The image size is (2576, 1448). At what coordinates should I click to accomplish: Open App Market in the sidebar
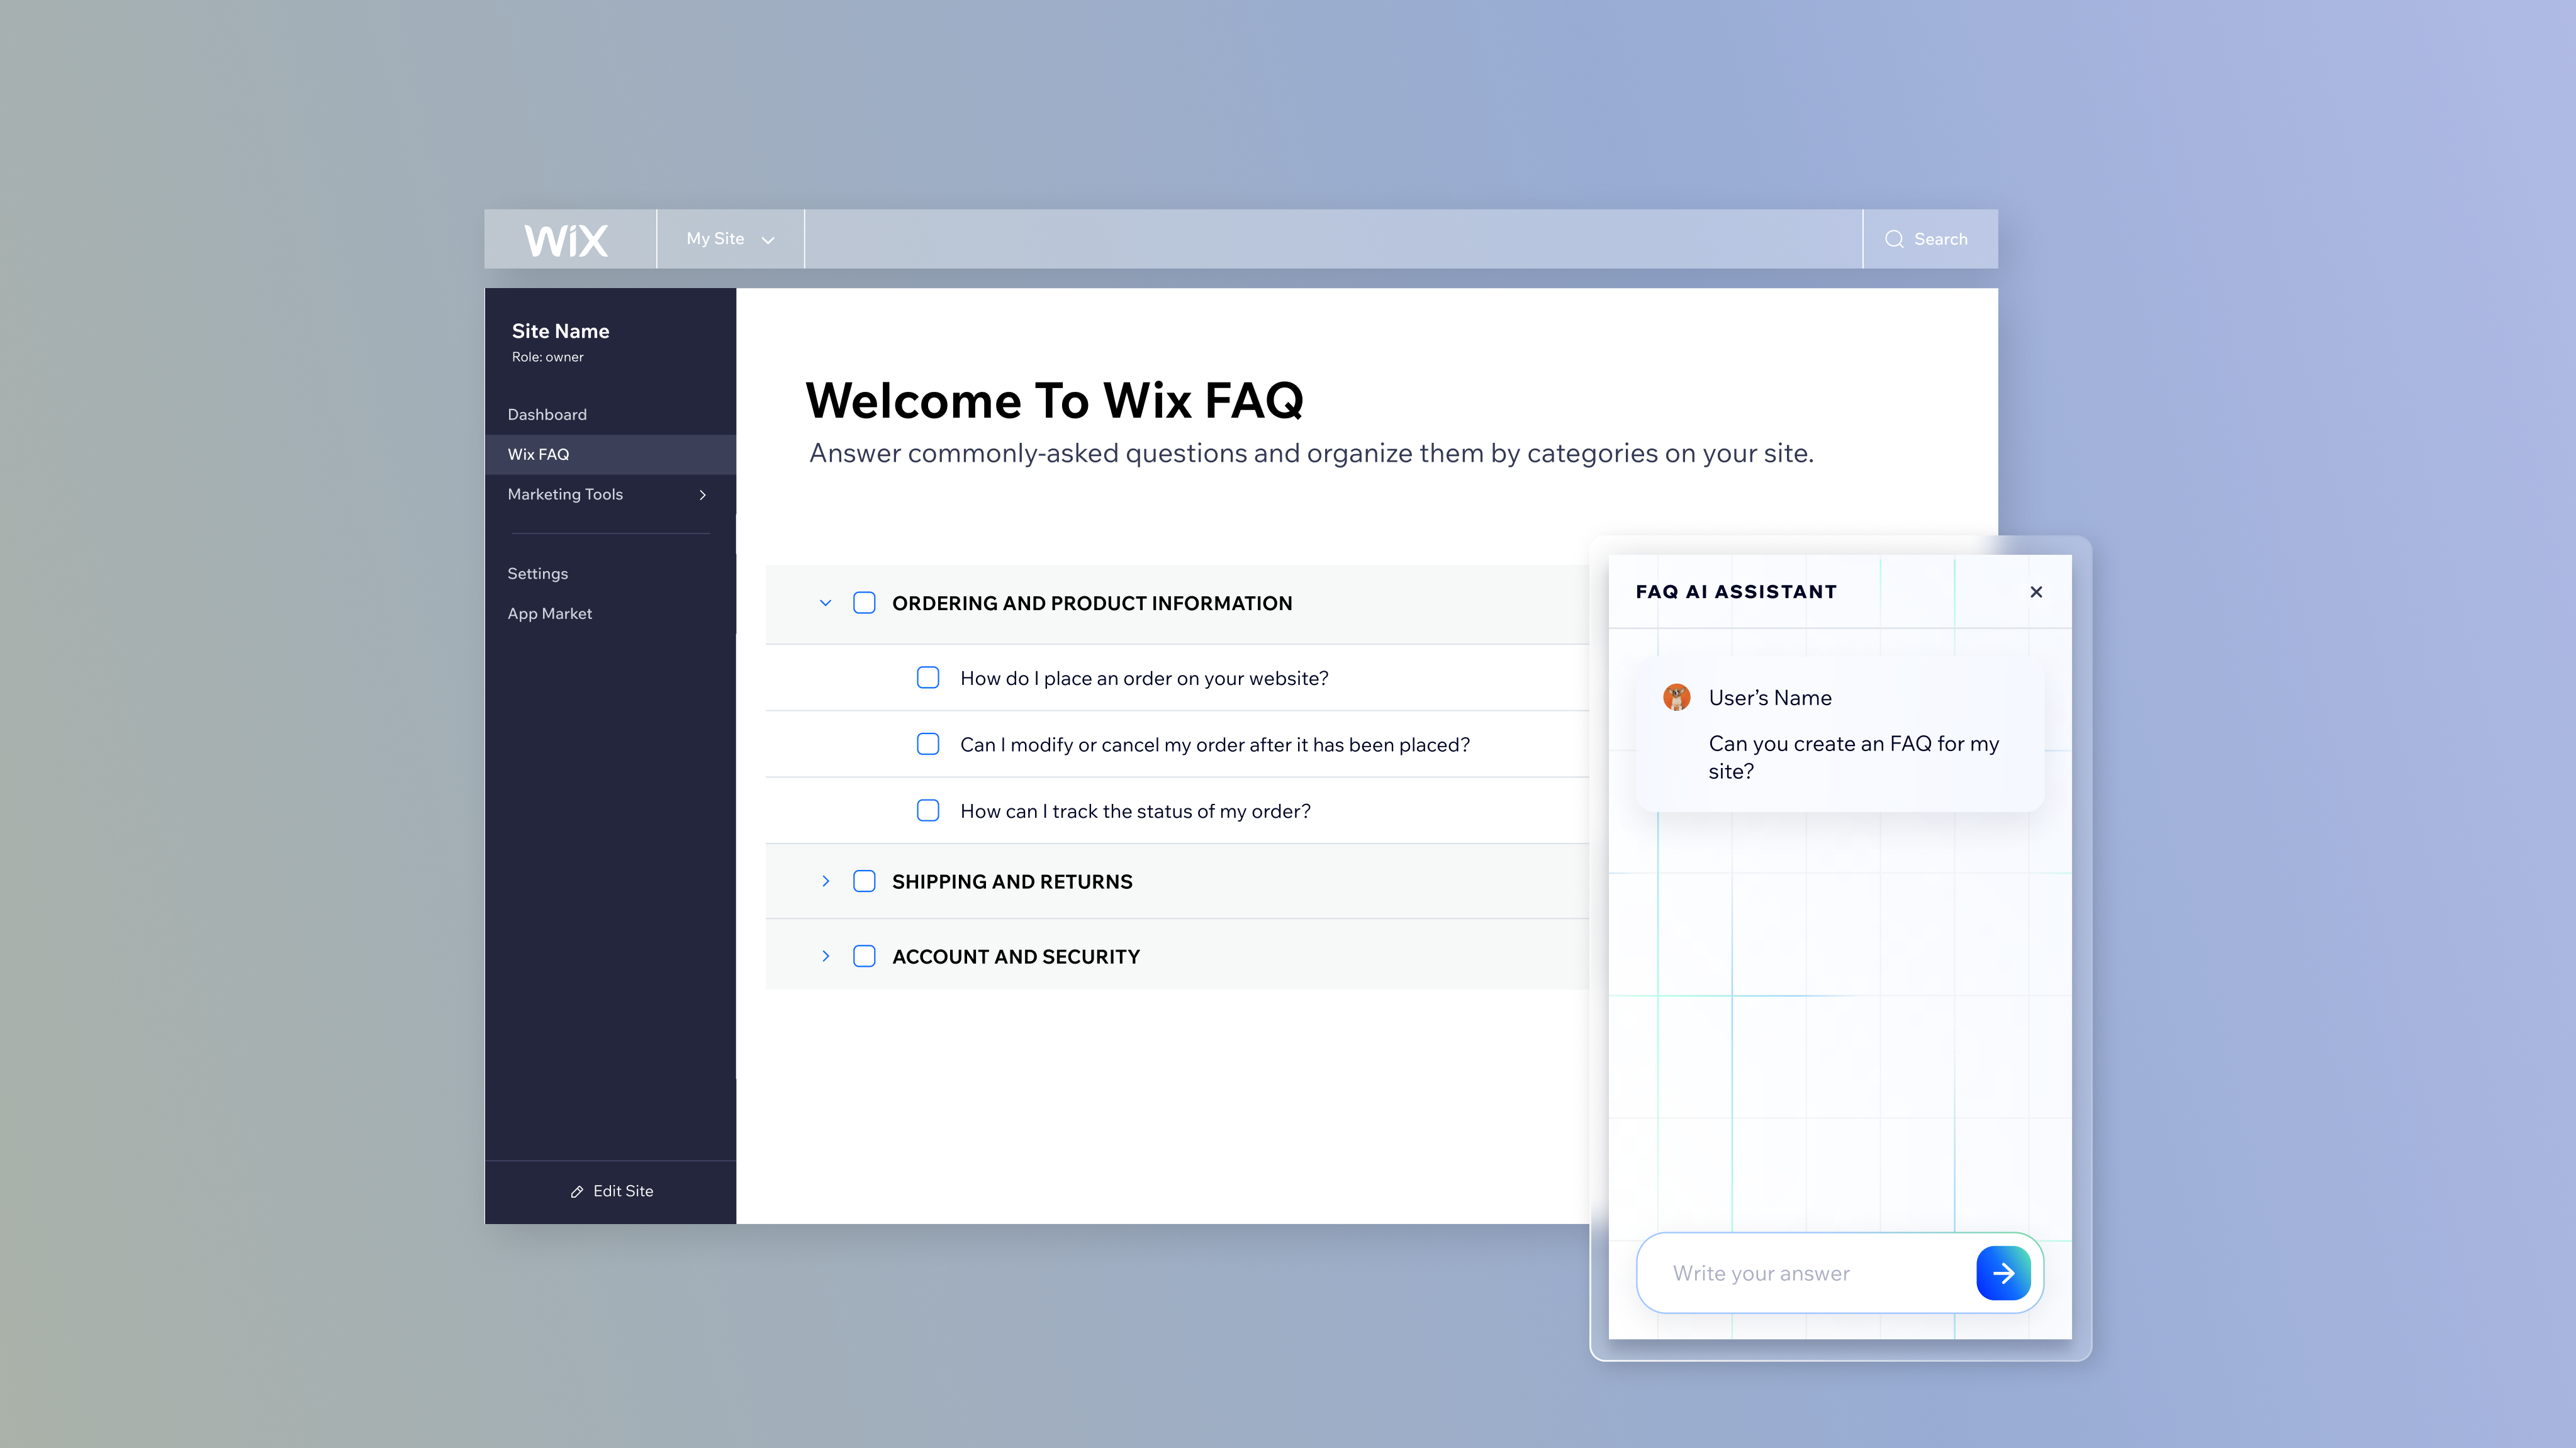pyautogui.click(x=610, y=613)
